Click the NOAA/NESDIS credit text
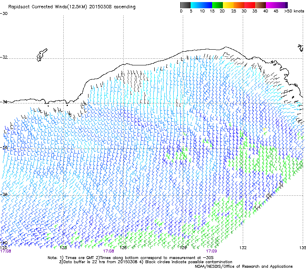The width and height of the screenshot is (306, 269). click(x=244, y=267)
